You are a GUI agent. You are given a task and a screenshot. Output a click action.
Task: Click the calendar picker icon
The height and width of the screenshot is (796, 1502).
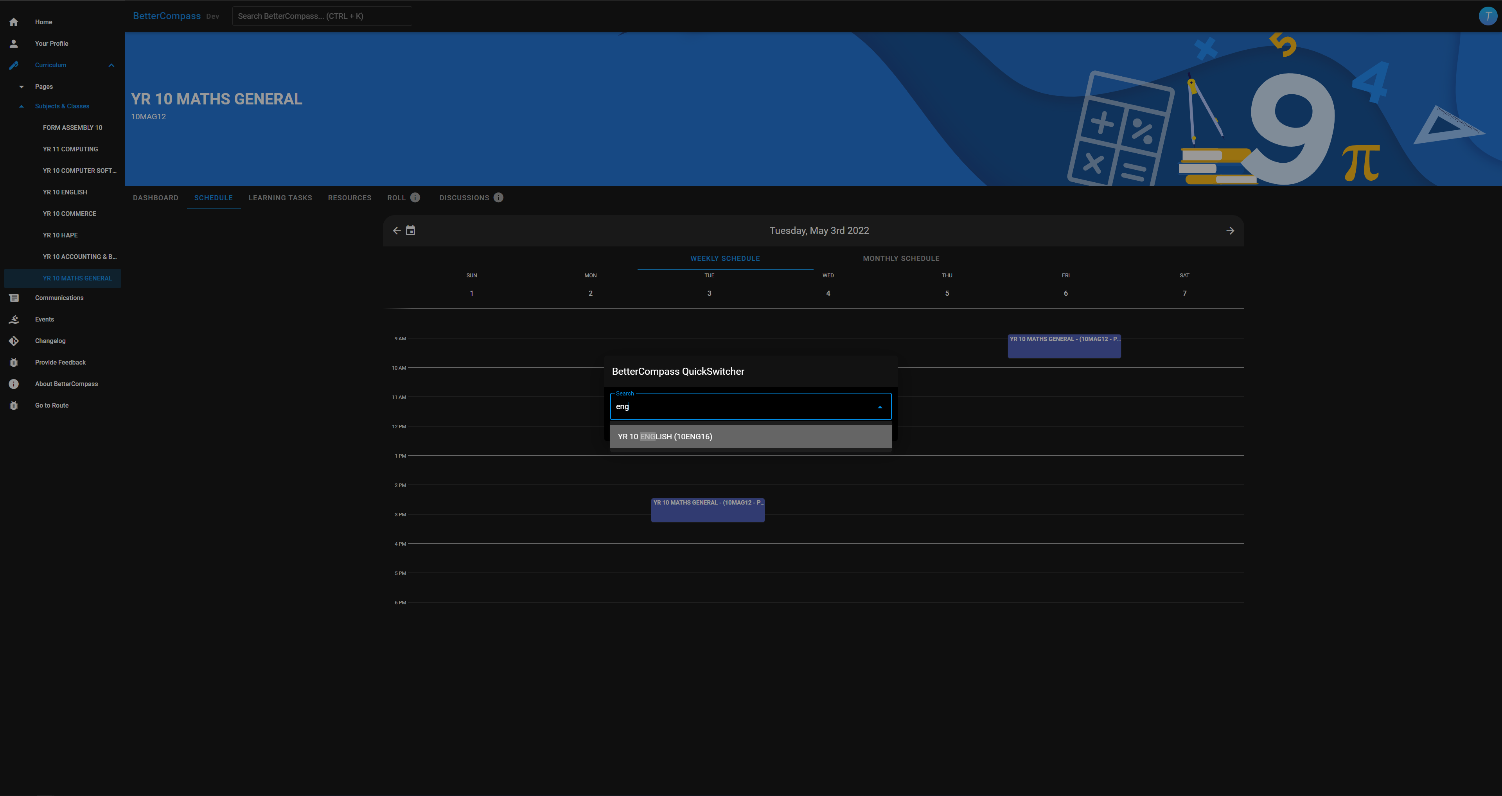[410, 230]
